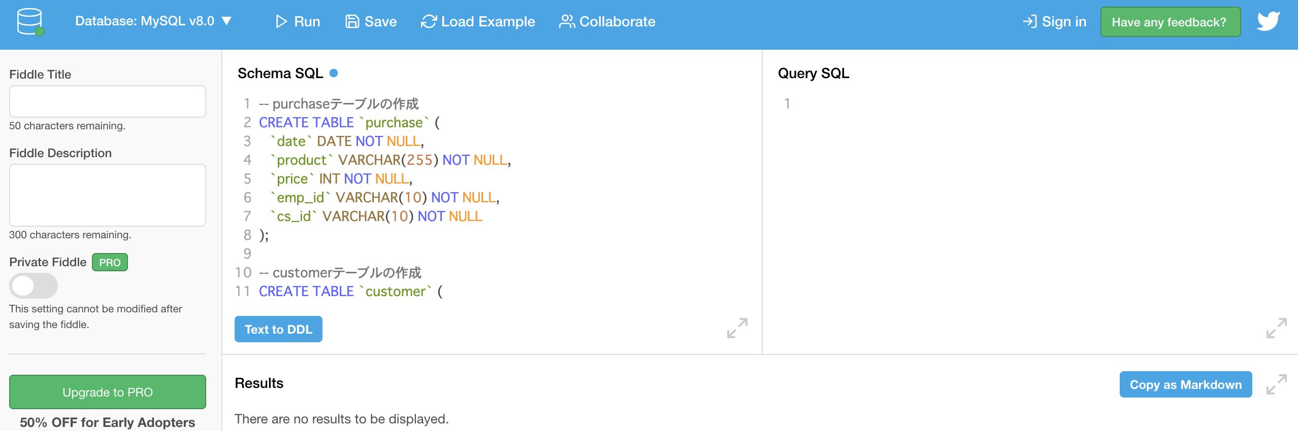
Task: Click the '50 characters remaining.' label
Action: coord(67,126)
